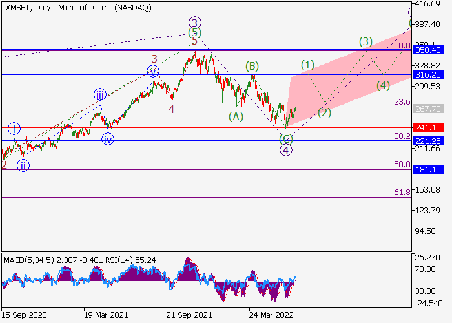452x323 pixels.
Task: Click the 350.40 resistance price label
Action: [427, 50]
